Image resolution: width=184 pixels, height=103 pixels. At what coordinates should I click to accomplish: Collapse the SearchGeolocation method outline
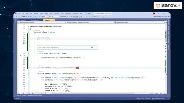(28, 74)
